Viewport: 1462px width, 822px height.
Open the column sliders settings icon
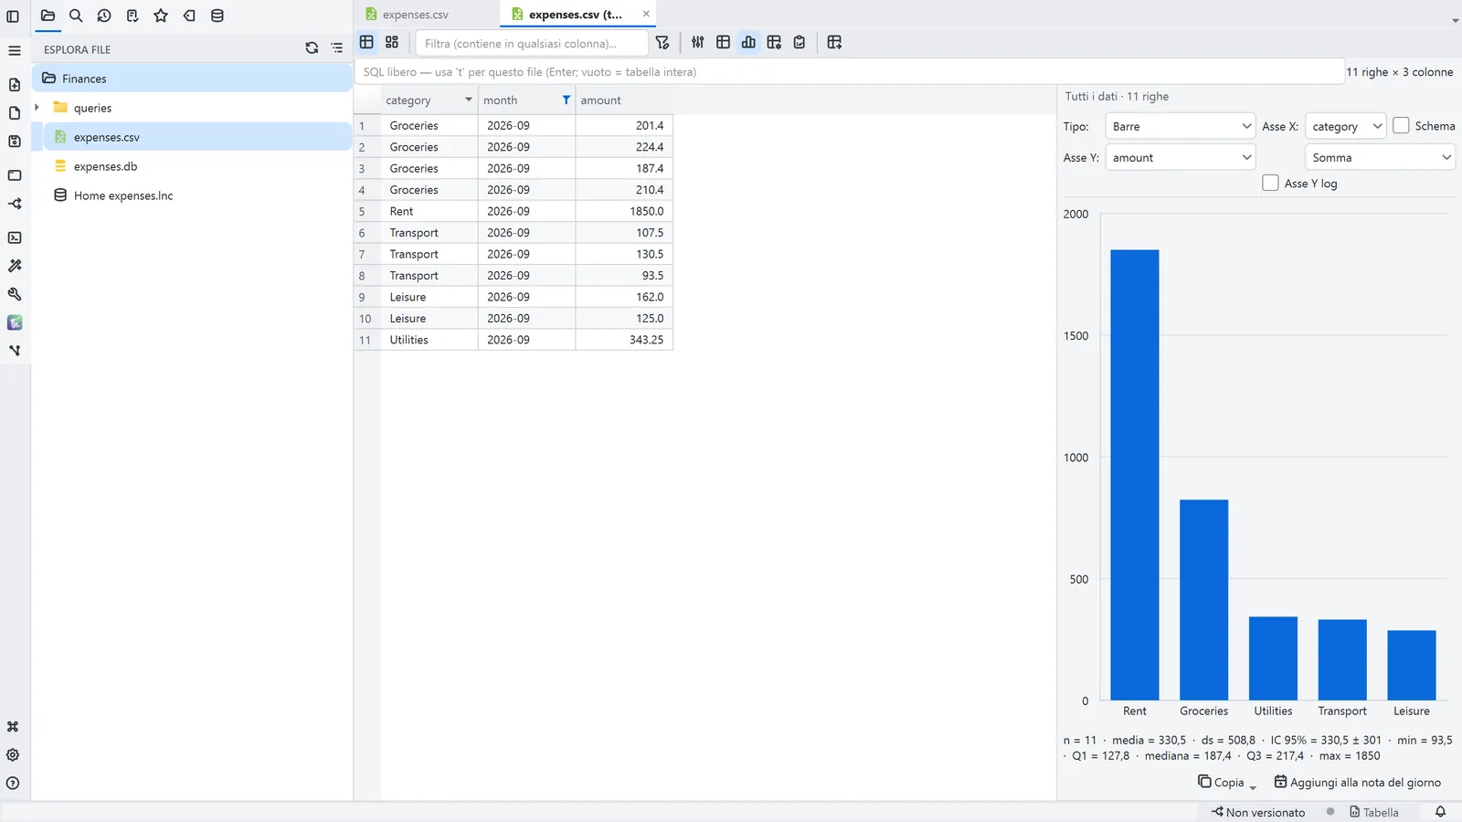pos(698,42)
